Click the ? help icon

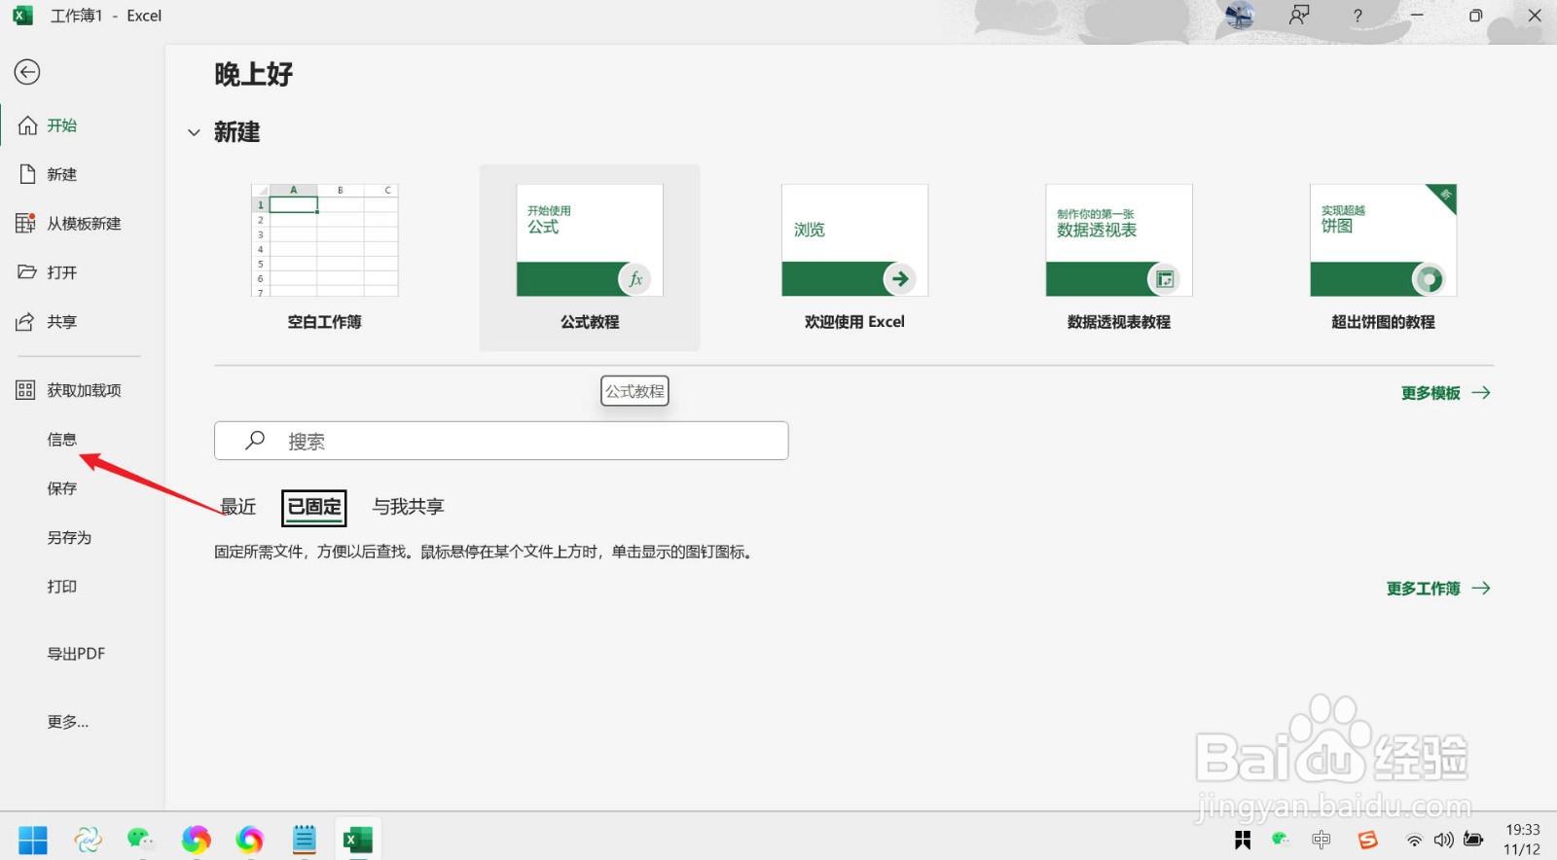[1358, 16]
